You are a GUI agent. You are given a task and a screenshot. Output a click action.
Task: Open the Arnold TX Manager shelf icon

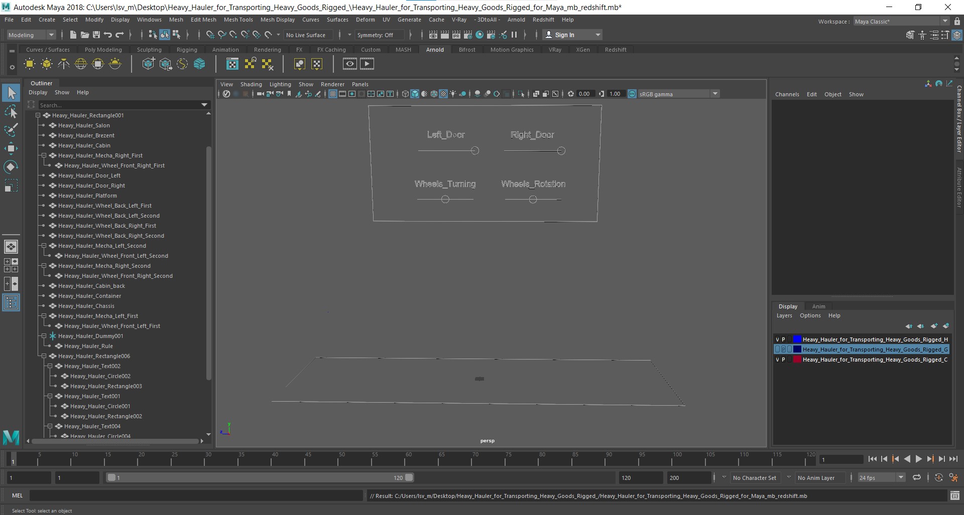click(x=232, y=64)
